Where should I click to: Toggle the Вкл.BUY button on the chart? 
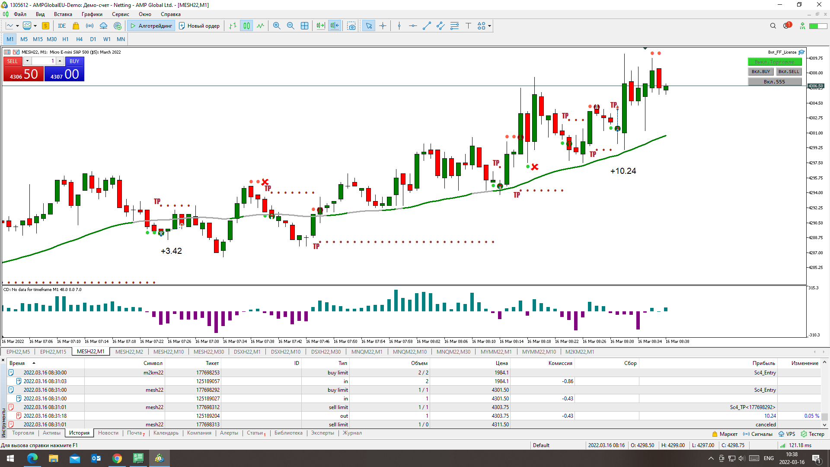point(760,72)
